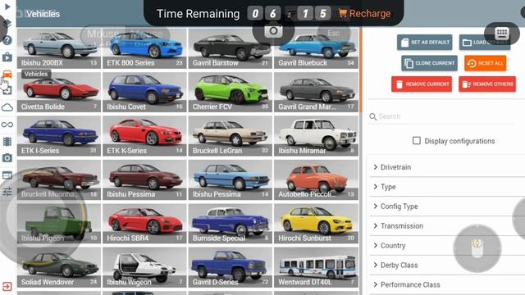Enable Display configurations checkbox
Screen dimensions: 525x295
(x=417, y=141)
